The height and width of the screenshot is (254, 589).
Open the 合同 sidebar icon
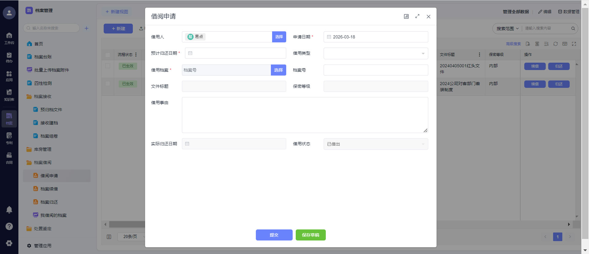point(9,158)
